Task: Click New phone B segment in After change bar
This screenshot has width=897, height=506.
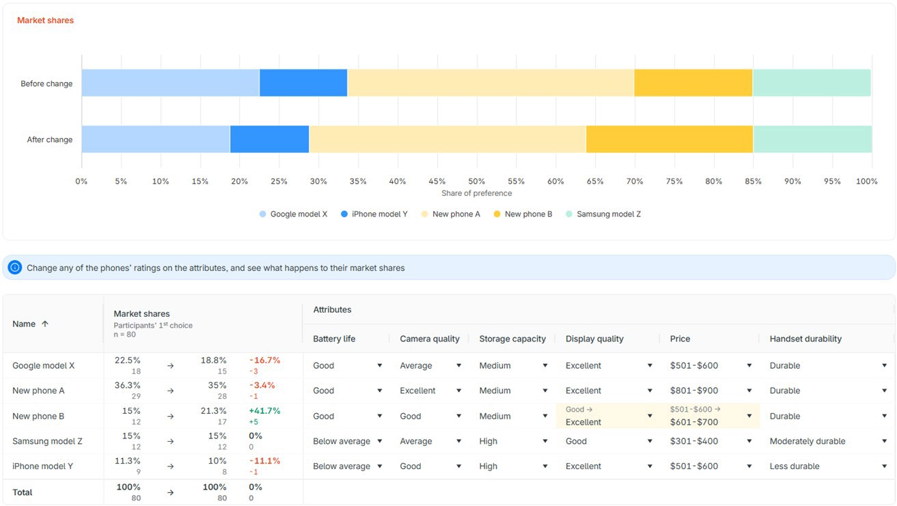Action: 670,139
